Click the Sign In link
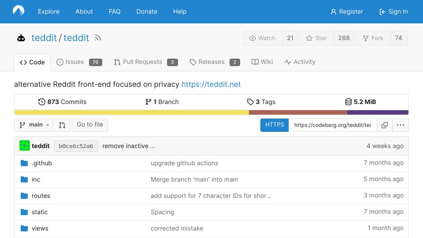The image size is (423, 238). pyautogui.click(x=393, y=11)
